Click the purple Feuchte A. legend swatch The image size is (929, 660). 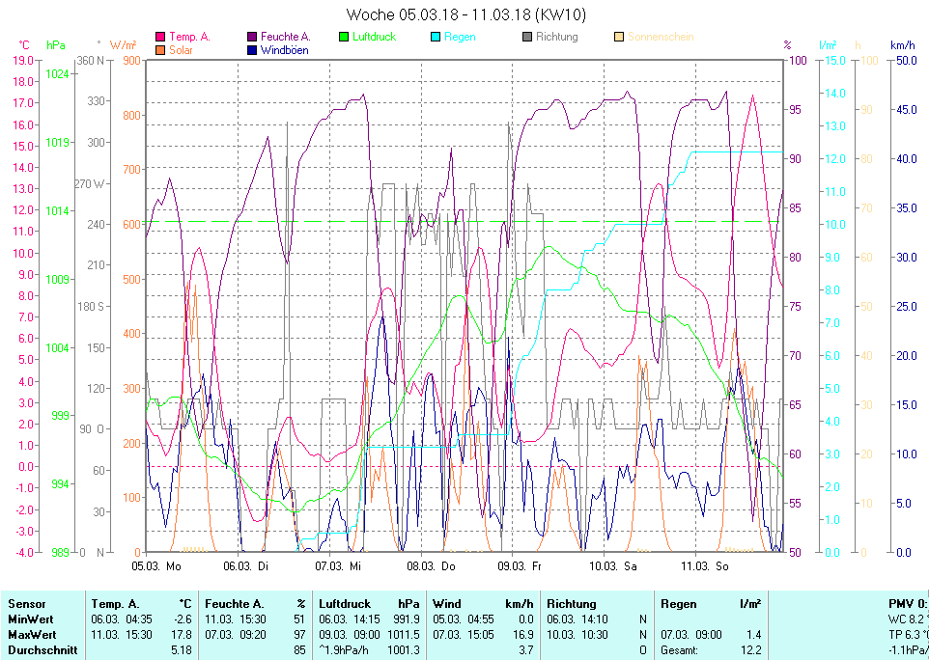(252, 37)
